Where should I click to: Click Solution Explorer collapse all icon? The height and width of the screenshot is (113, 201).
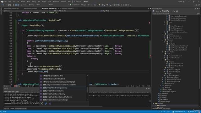click(163, 11)
